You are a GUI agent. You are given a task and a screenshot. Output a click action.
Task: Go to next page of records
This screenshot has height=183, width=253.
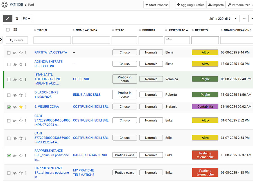pyautogui.click(x=252, y=19)
